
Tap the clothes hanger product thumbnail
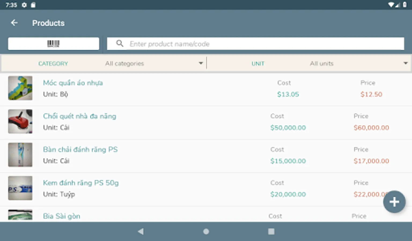(x=20, y=88)
